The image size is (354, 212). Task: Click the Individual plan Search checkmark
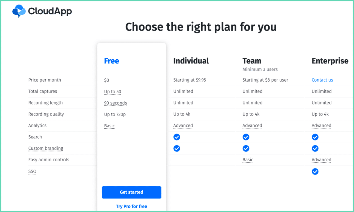177,137
